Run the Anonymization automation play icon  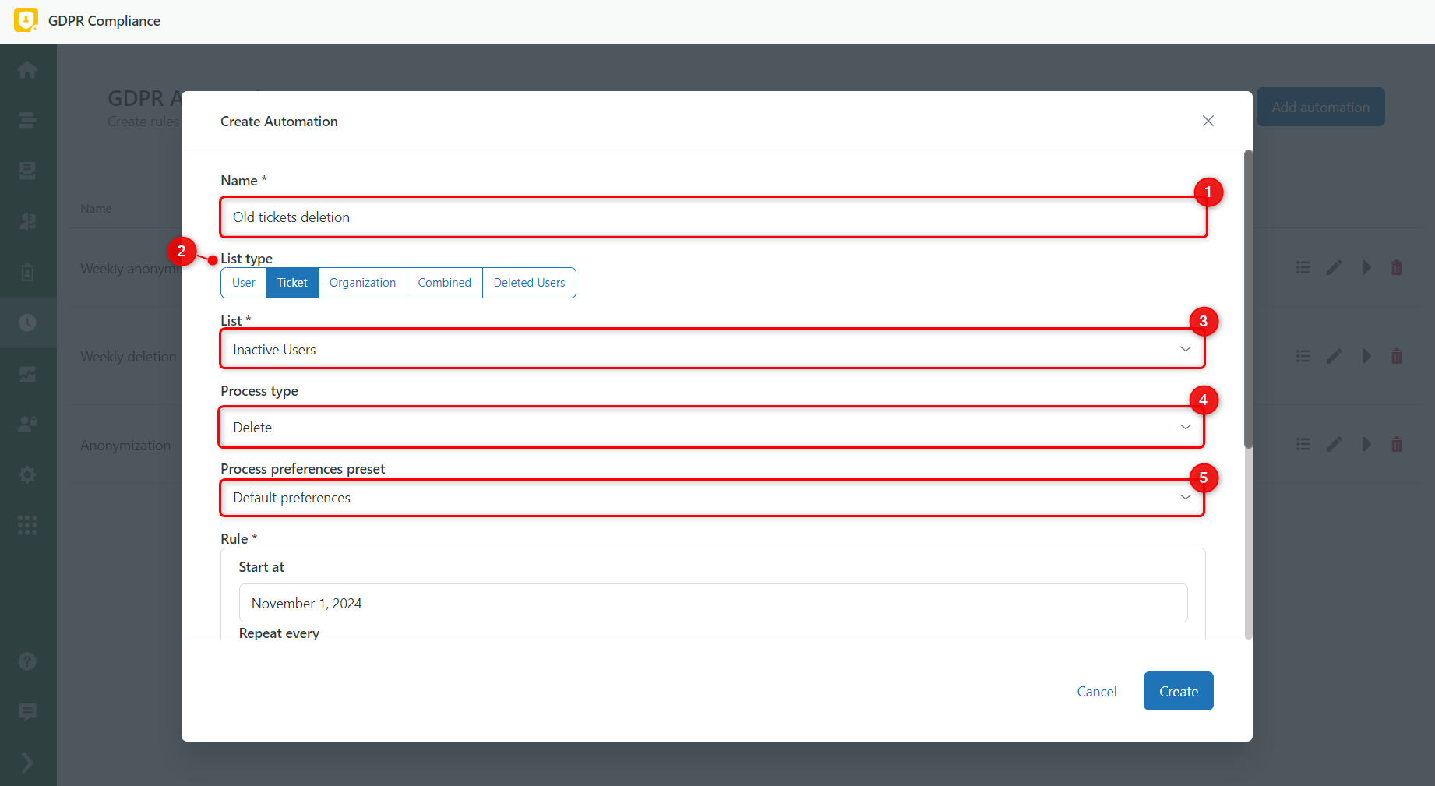coord(1366,444)
